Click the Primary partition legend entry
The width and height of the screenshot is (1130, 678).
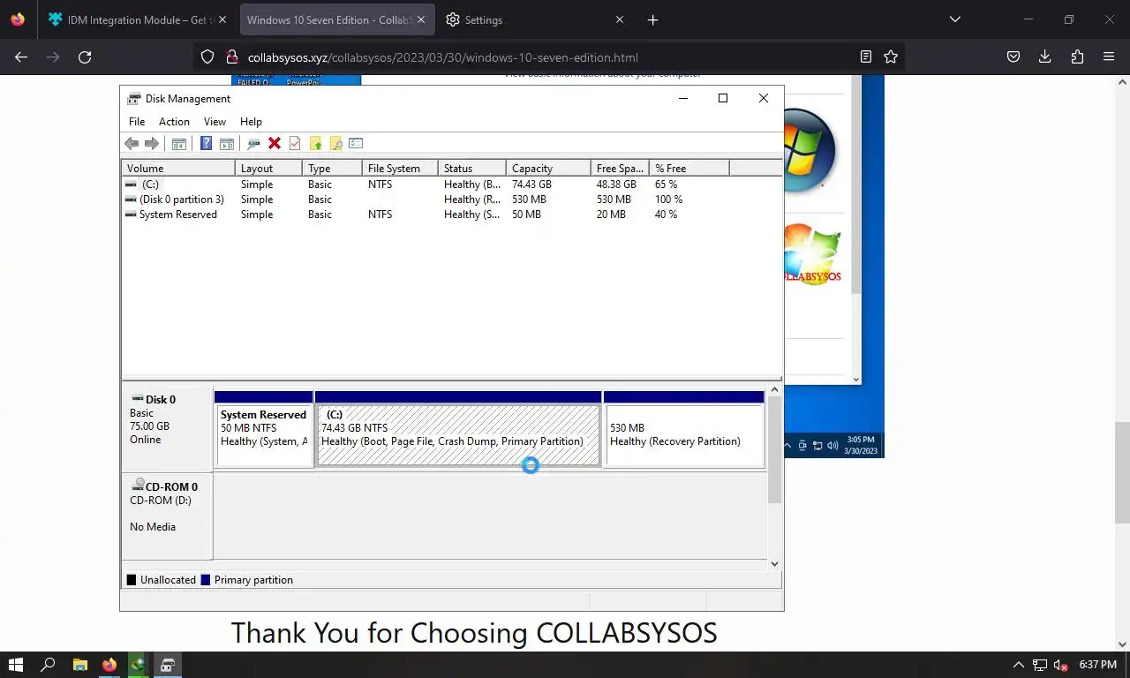click(x=247, y=580)
